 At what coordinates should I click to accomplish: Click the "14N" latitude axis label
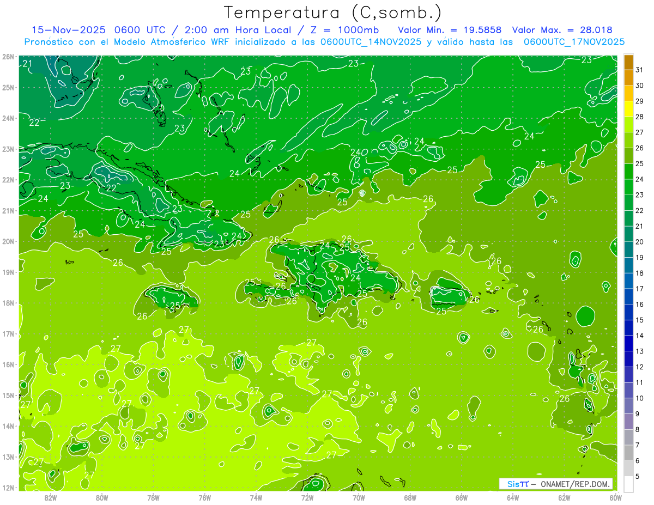point(8,426)
